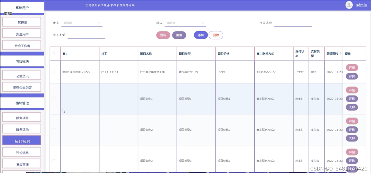Open 服务活动 in the sidebar
The height and width of the screenshot is (174, 372).
pyautogui.click(x=22, y=129)
